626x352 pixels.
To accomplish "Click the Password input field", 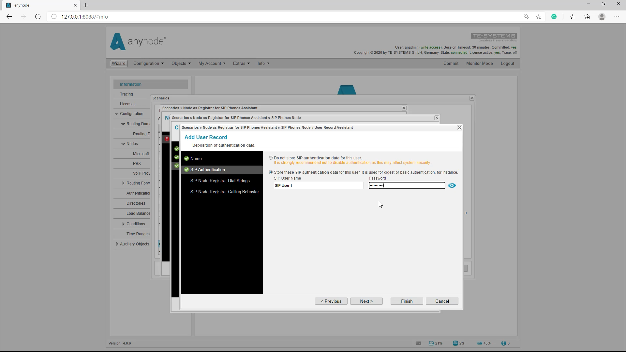I will (407, 185).
